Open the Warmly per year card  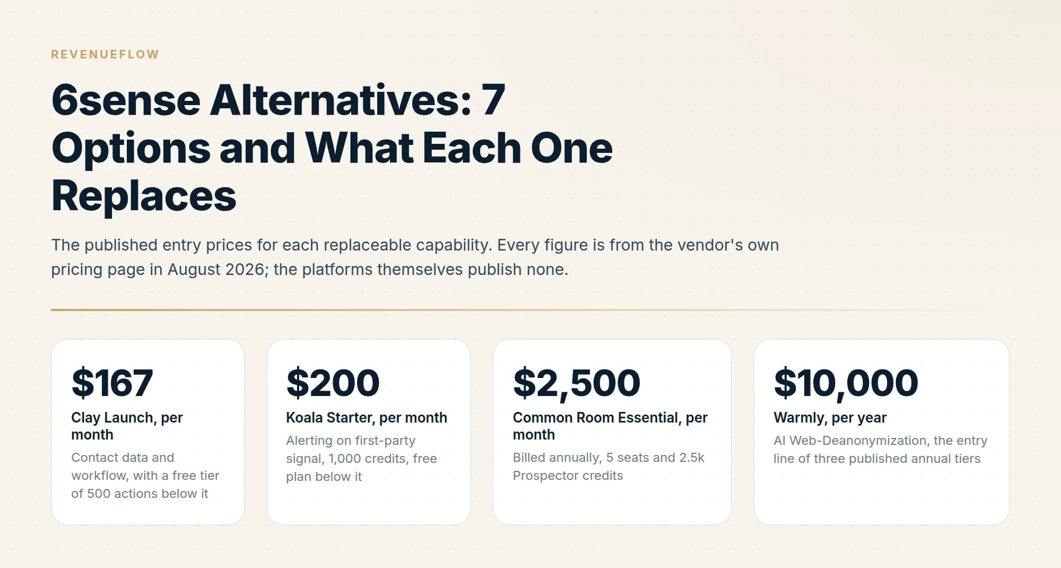pyautogui.click(x=882, y=432)
